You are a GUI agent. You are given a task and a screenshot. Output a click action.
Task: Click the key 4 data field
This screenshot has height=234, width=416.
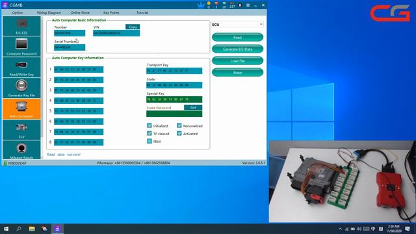tap(79, 101)
